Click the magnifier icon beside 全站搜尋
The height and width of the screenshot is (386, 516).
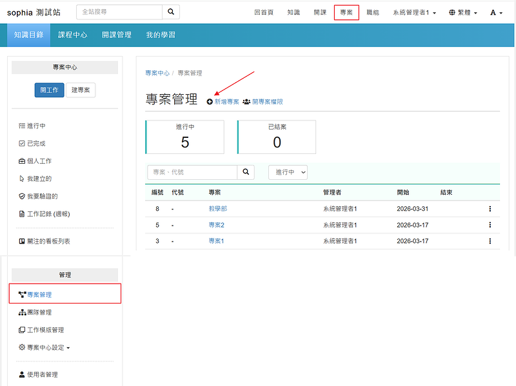click(x=171, y=12)
